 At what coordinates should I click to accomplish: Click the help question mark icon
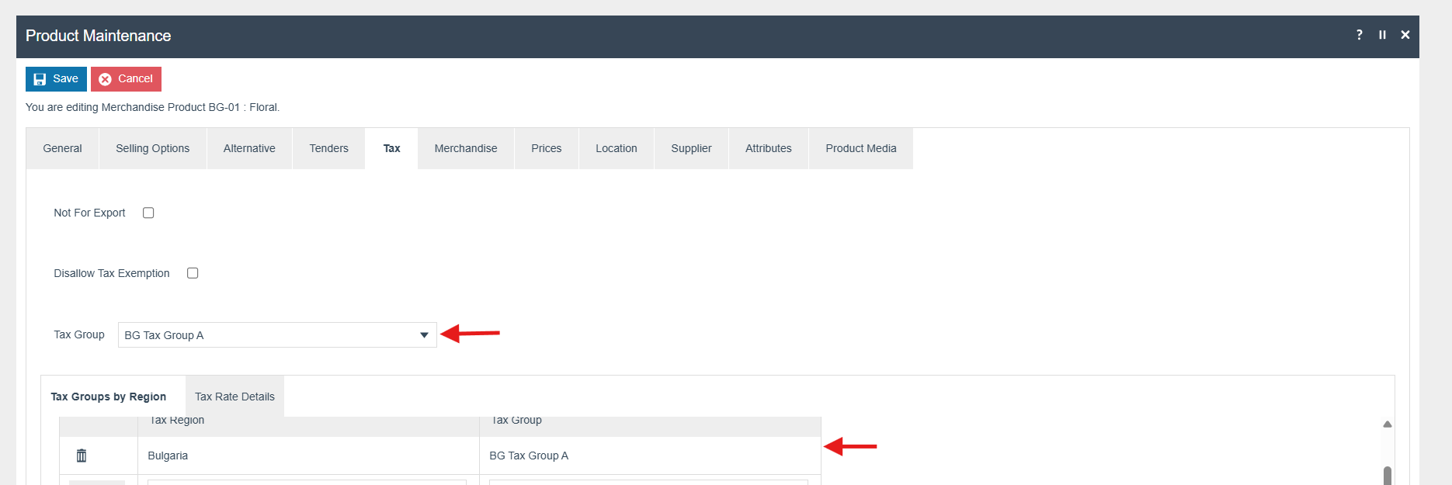click(x=1359, y=35)
